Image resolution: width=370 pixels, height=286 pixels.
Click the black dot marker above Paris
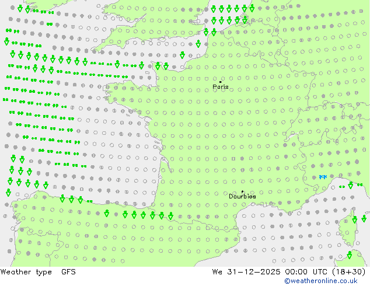pos(221,82)
